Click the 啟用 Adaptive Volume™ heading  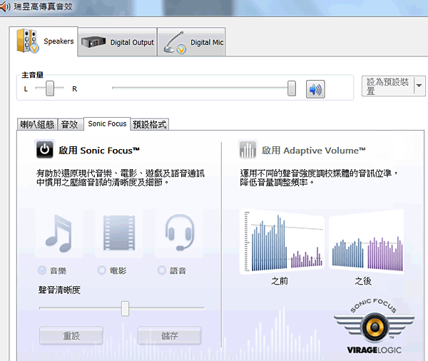[x=313, y=151]
